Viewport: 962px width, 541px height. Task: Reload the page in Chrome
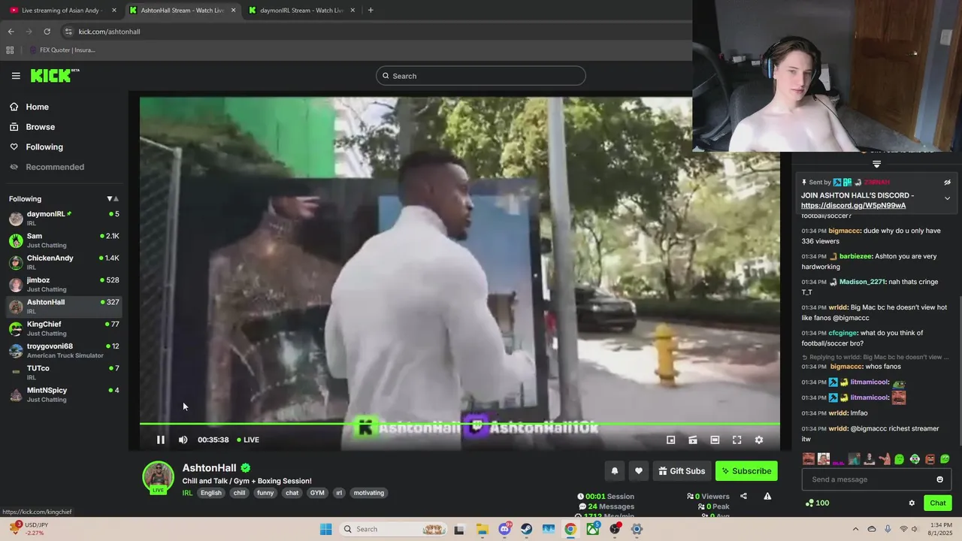click(47, 32)
